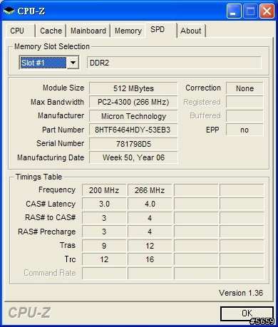Click the Command Rate label
Viewport: 278px width, 327px height.
[50, 273]
